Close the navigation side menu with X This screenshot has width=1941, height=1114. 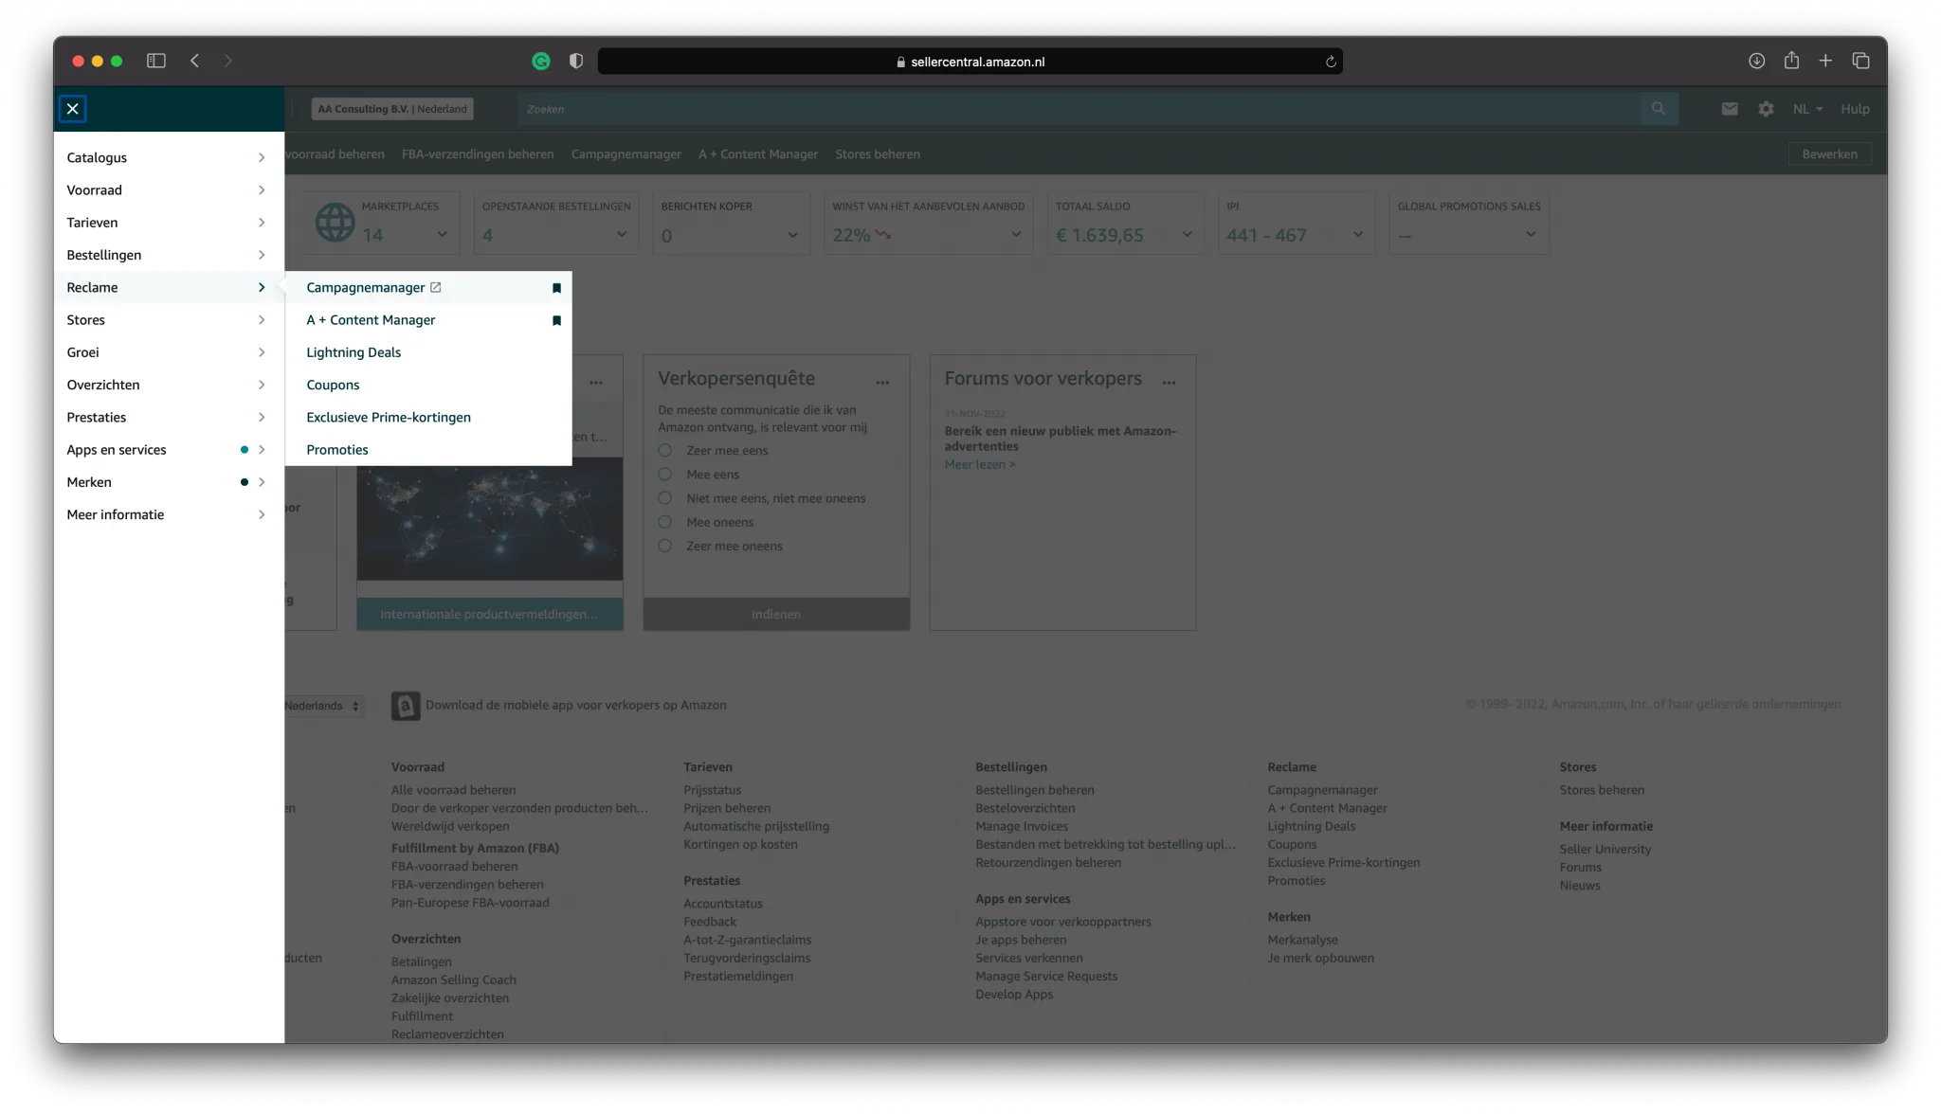pos(73,109)
